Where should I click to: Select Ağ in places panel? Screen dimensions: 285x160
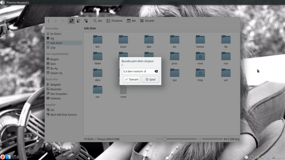click(x=63, y=39)
